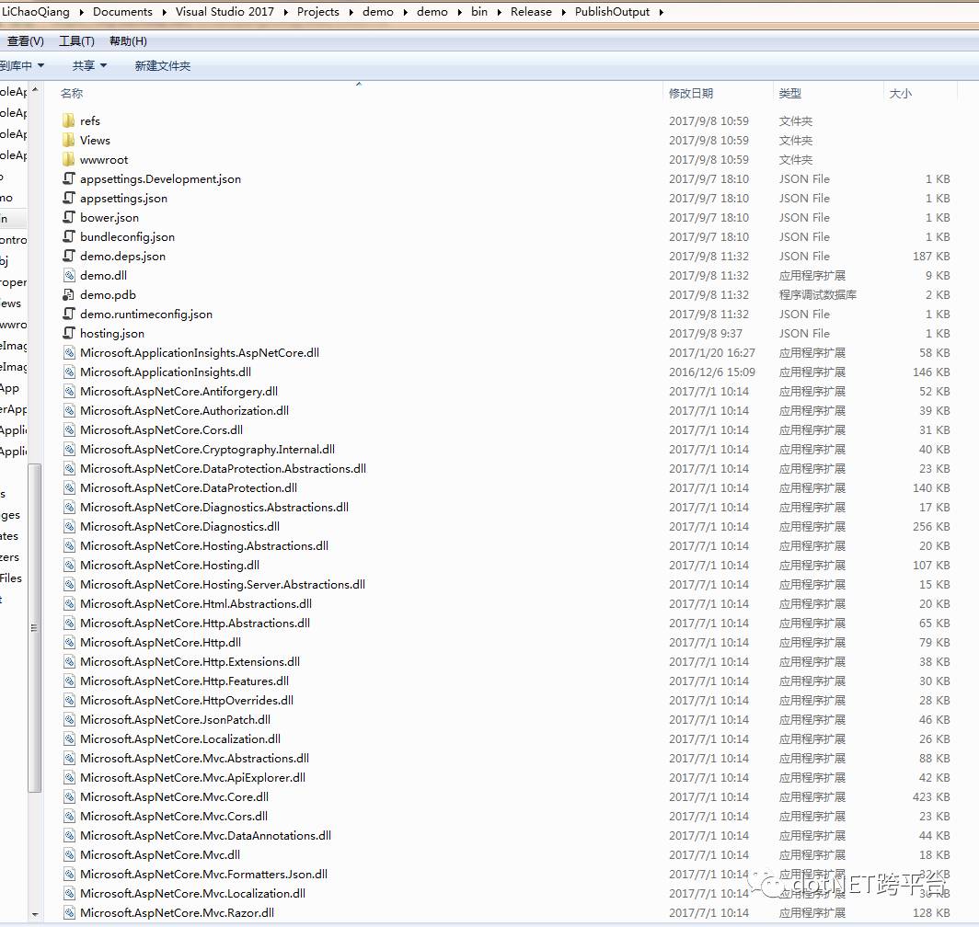Select the bower.json JSON file icon

pyautogui.click(x=67, y=217)
